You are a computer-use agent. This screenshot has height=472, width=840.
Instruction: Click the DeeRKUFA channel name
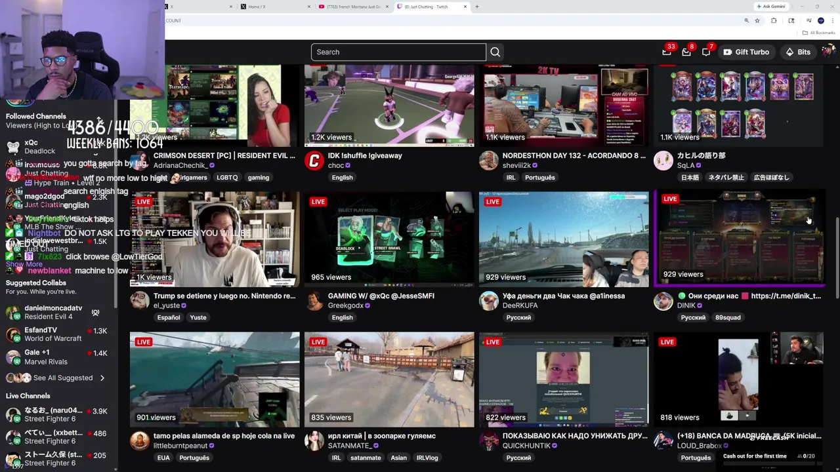click(520, 305)
